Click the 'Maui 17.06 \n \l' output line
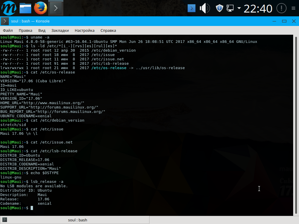 19,134
